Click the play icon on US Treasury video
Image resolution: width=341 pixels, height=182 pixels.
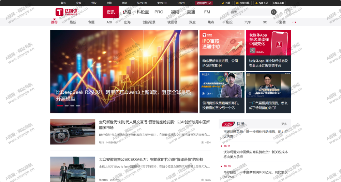click(x=250, y=94)
